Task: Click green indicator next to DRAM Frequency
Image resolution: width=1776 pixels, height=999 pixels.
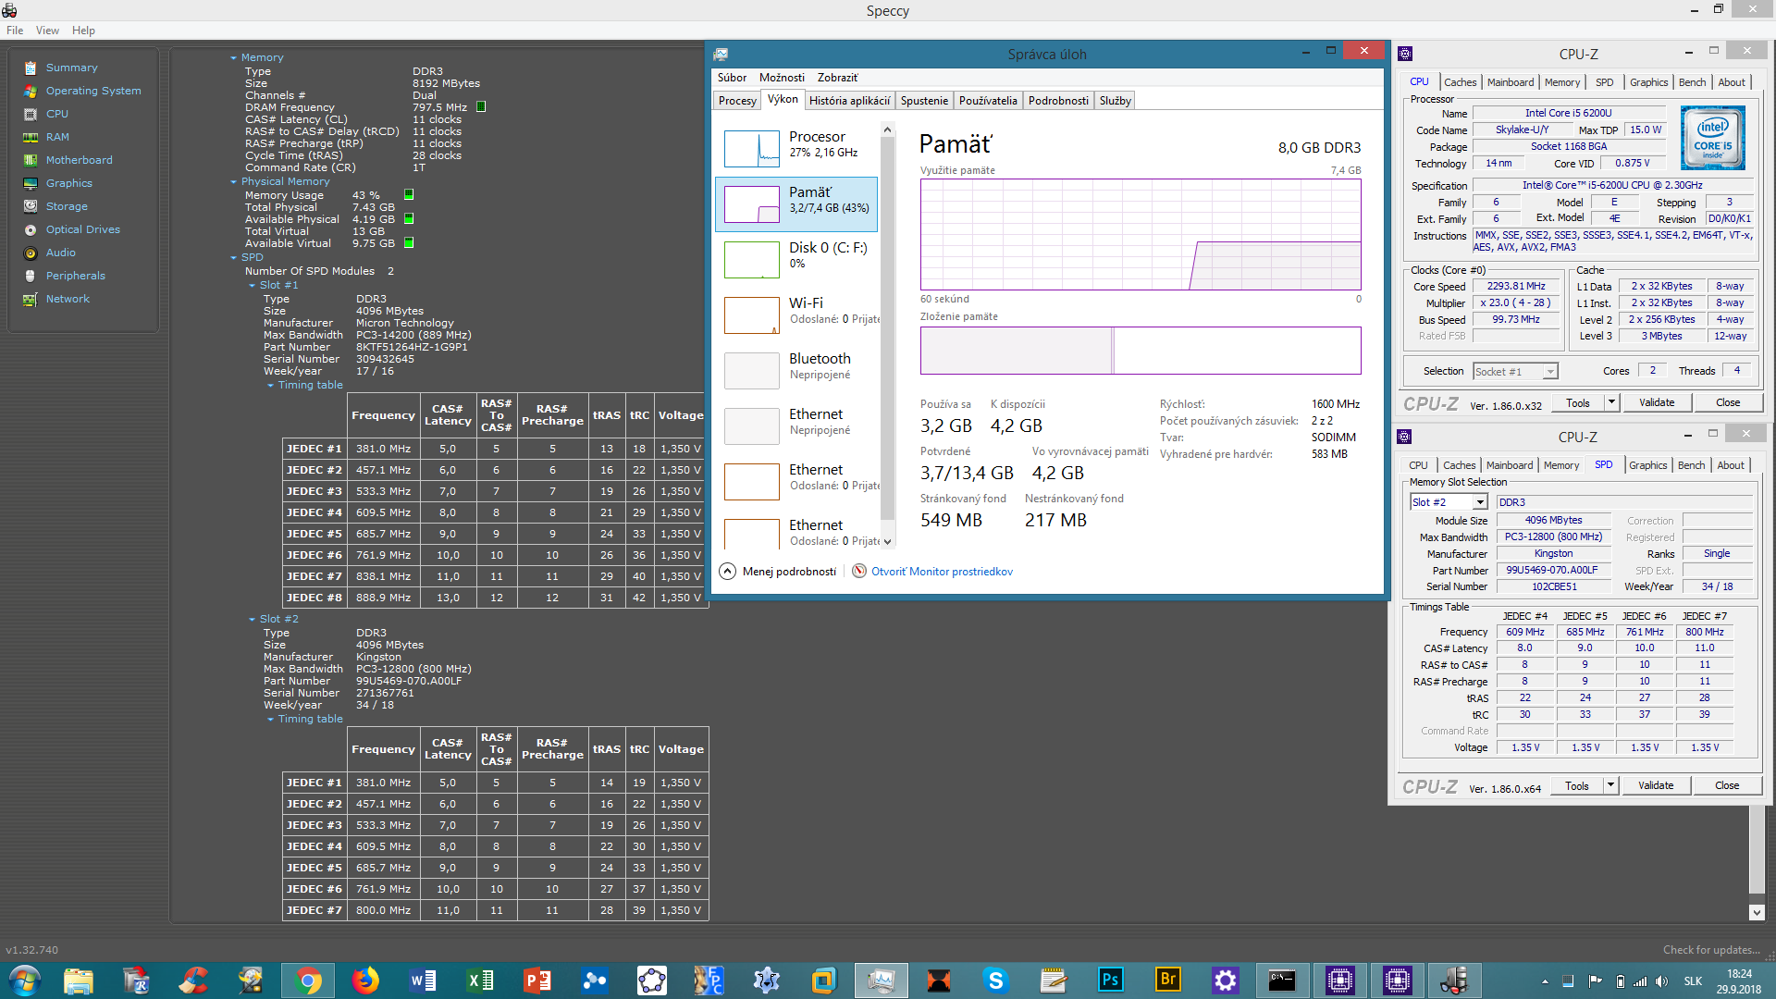Action: click(x=481, y=107)
